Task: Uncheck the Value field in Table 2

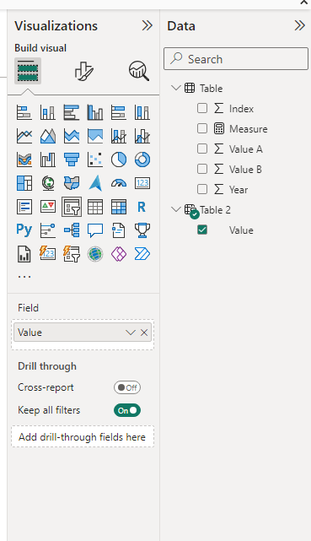Action: click(202, 230)
